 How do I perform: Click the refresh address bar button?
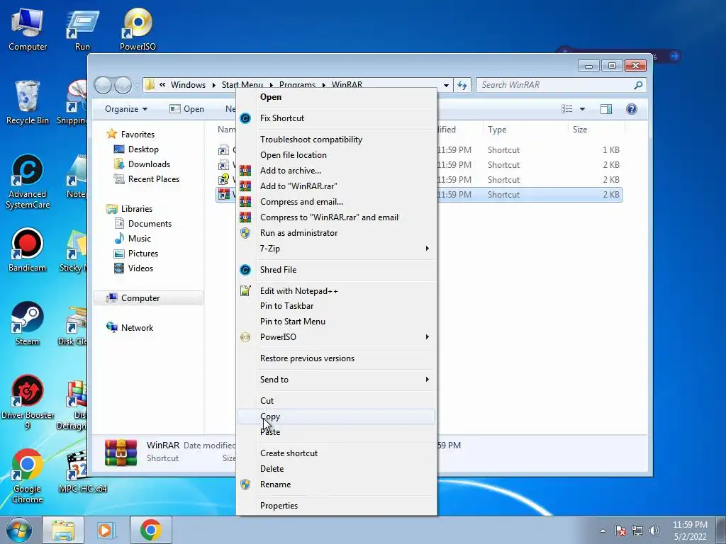tap(462, 85)
